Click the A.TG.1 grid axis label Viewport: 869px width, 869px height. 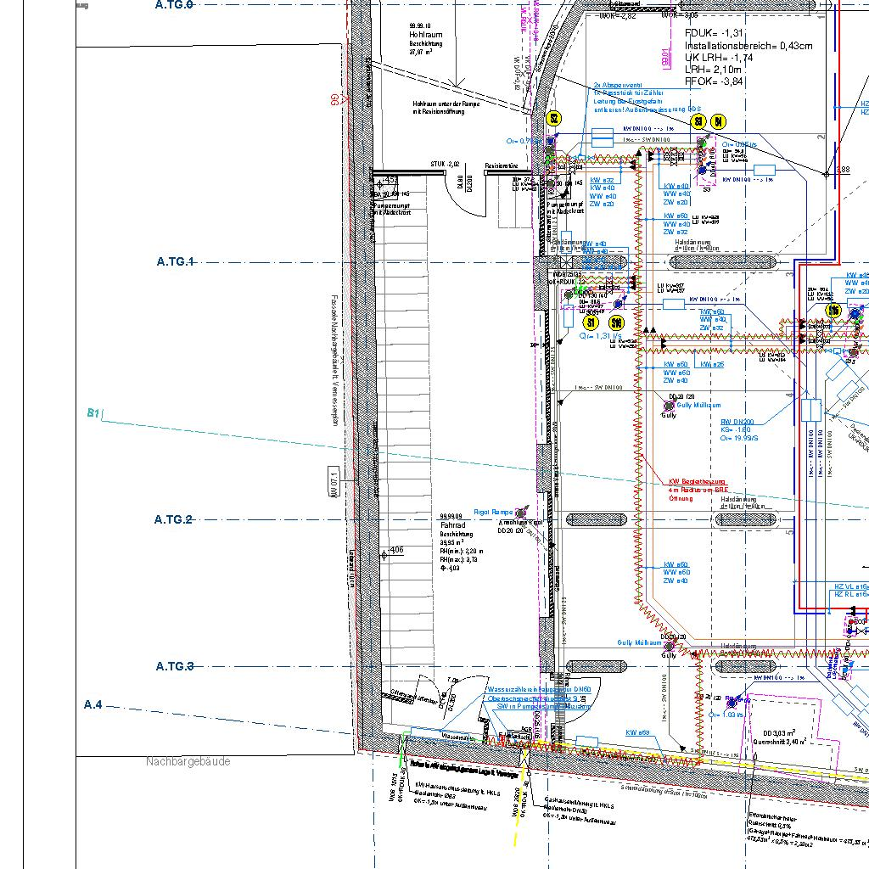pyautogui.click(x=176, y=261)
